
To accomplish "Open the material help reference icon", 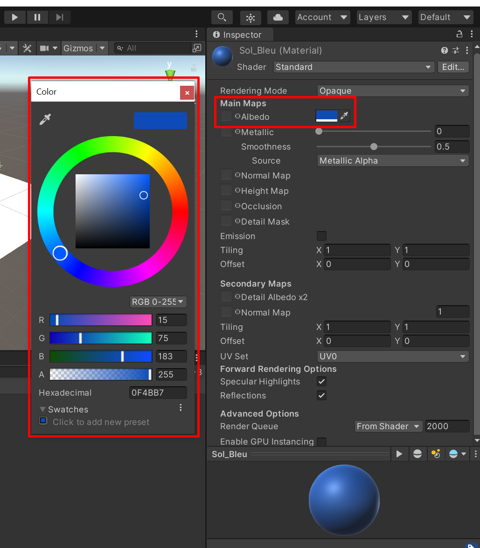I will click(x=444, y=50).
